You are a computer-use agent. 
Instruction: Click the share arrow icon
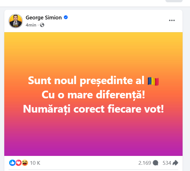tap(175, 163)
